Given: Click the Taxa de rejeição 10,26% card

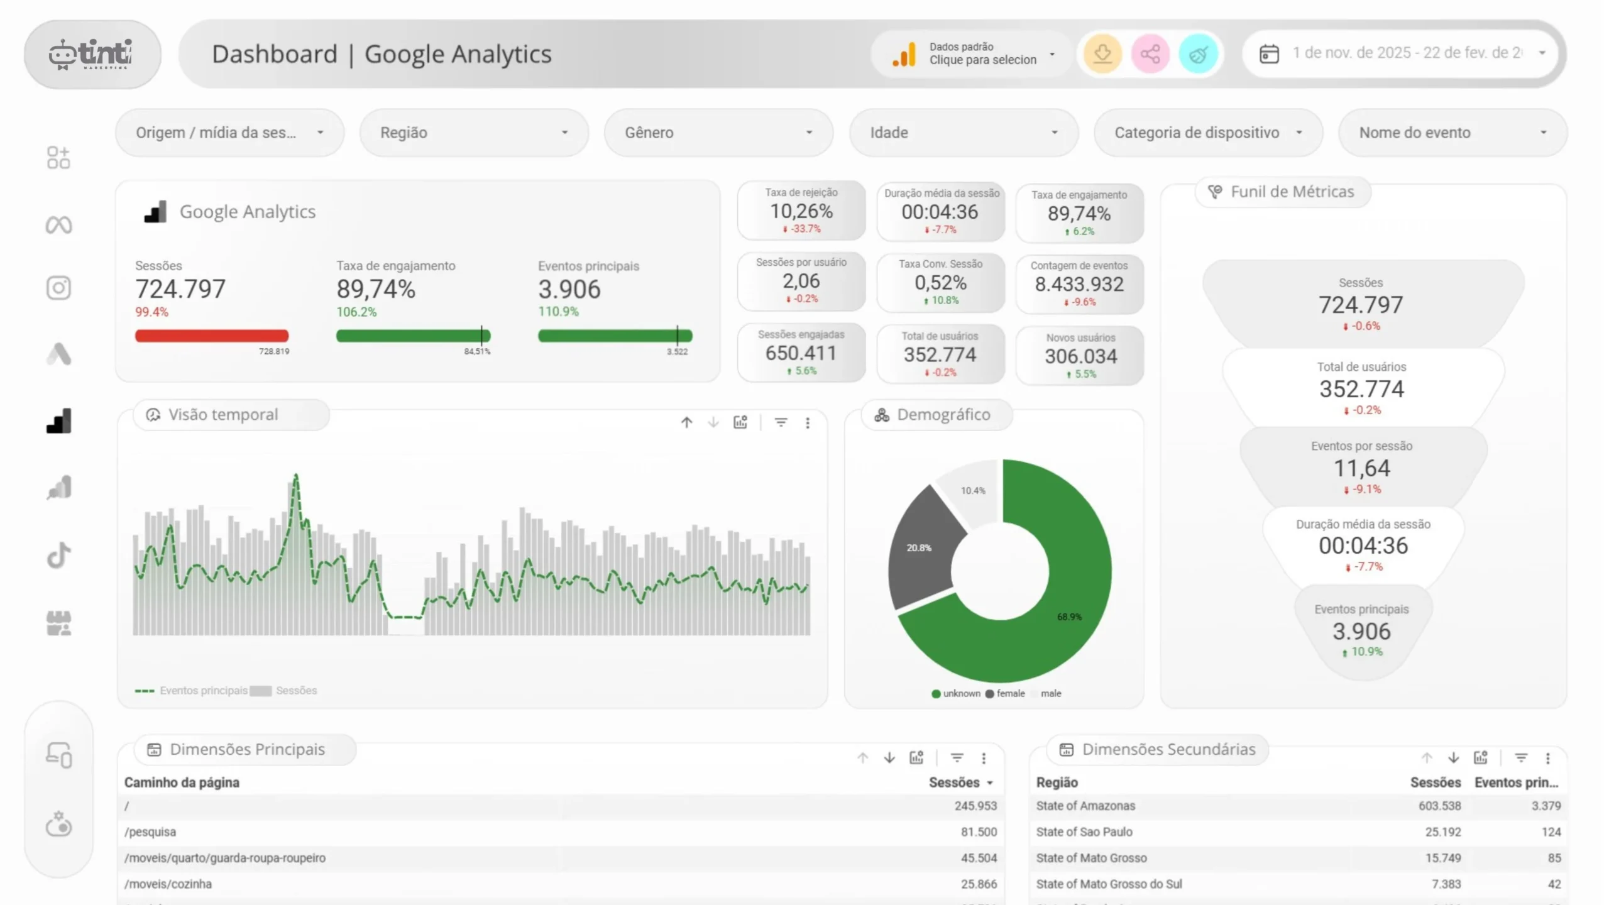Looking at the screenshot, I should (801, 211).
